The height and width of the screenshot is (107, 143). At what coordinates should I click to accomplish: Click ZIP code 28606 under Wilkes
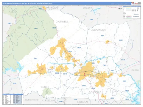pos(91,20)
